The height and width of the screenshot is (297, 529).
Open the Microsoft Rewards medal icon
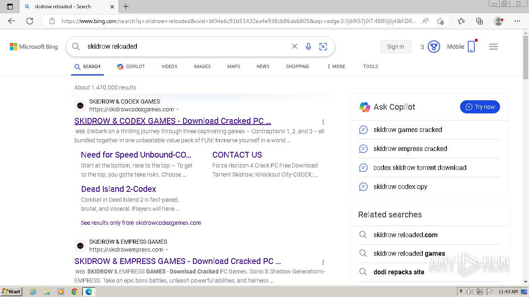(x=434, y=47)
